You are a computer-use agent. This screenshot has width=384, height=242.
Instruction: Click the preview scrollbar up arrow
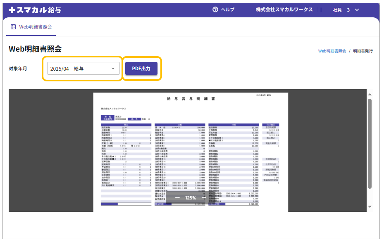(x=370, y=94)
